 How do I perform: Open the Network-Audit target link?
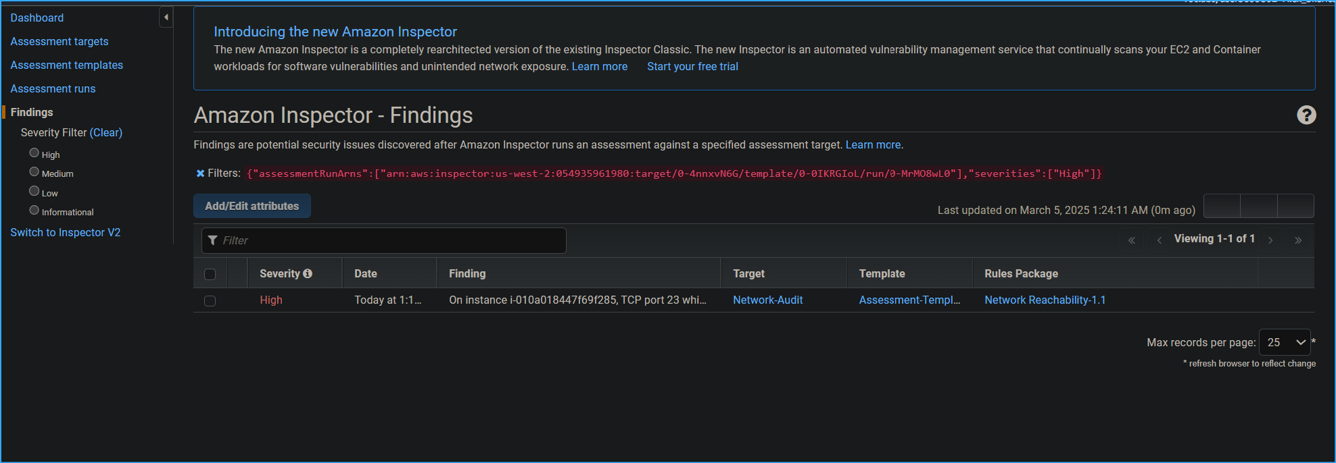tap(767, 300)
